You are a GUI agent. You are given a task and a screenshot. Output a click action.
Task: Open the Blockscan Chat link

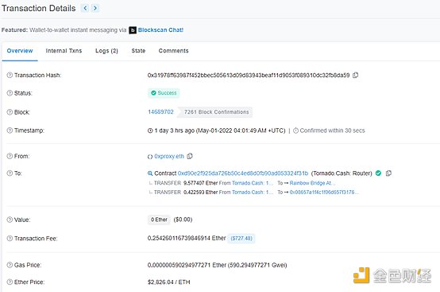160,29
